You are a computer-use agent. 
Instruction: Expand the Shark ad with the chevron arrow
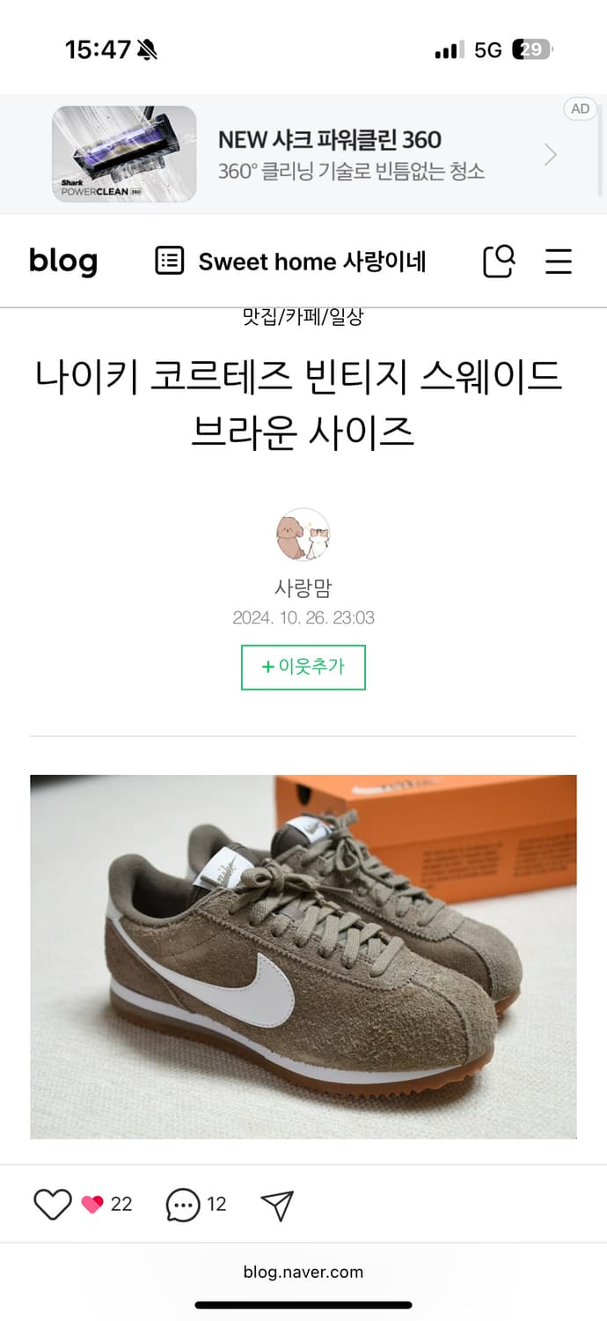tap(551, 155)
